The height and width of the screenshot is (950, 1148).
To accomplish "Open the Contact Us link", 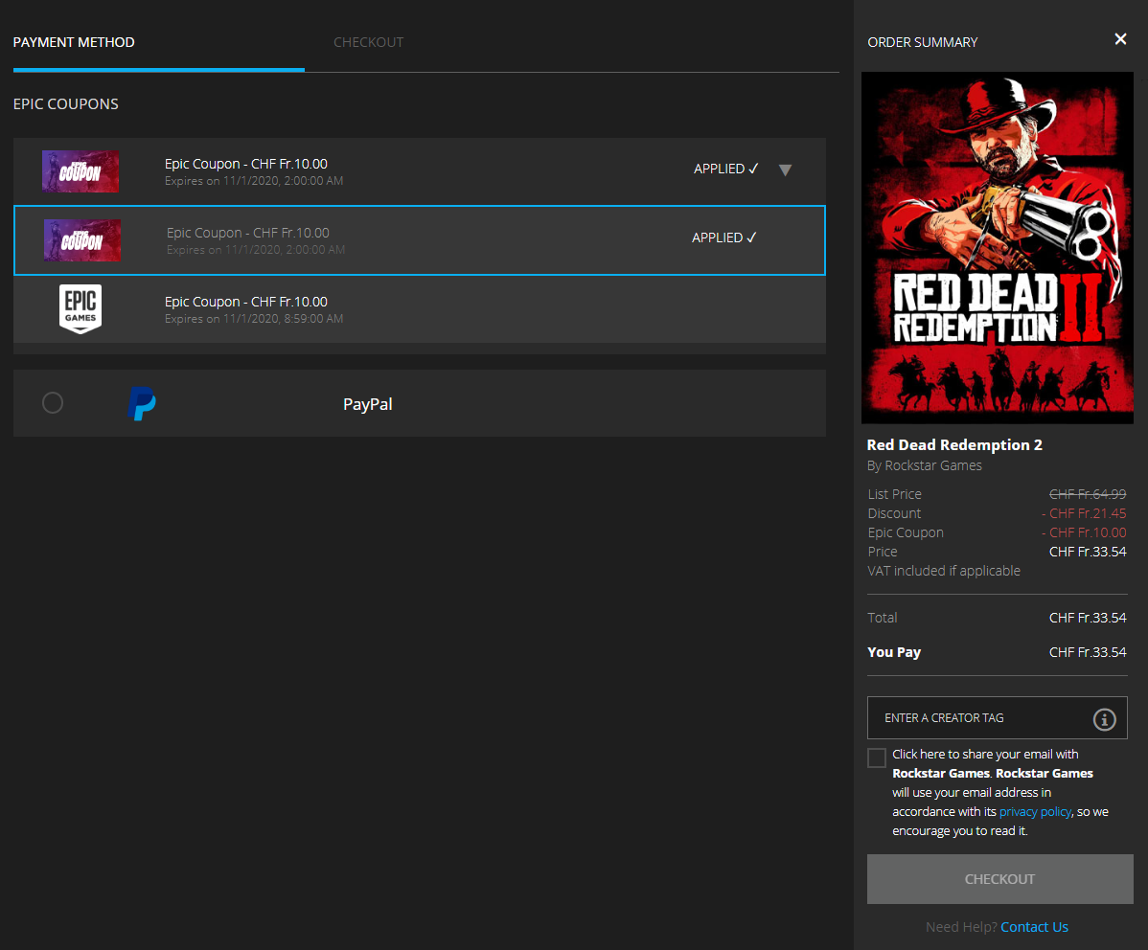I will tap(1034, 927).
